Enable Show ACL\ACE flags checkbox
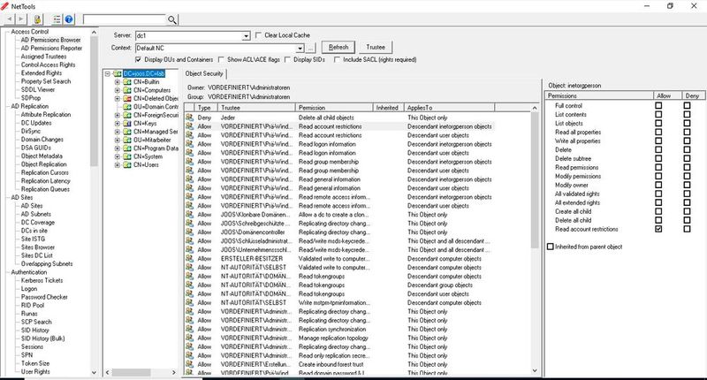707x380 pixels. coord(221,59)
